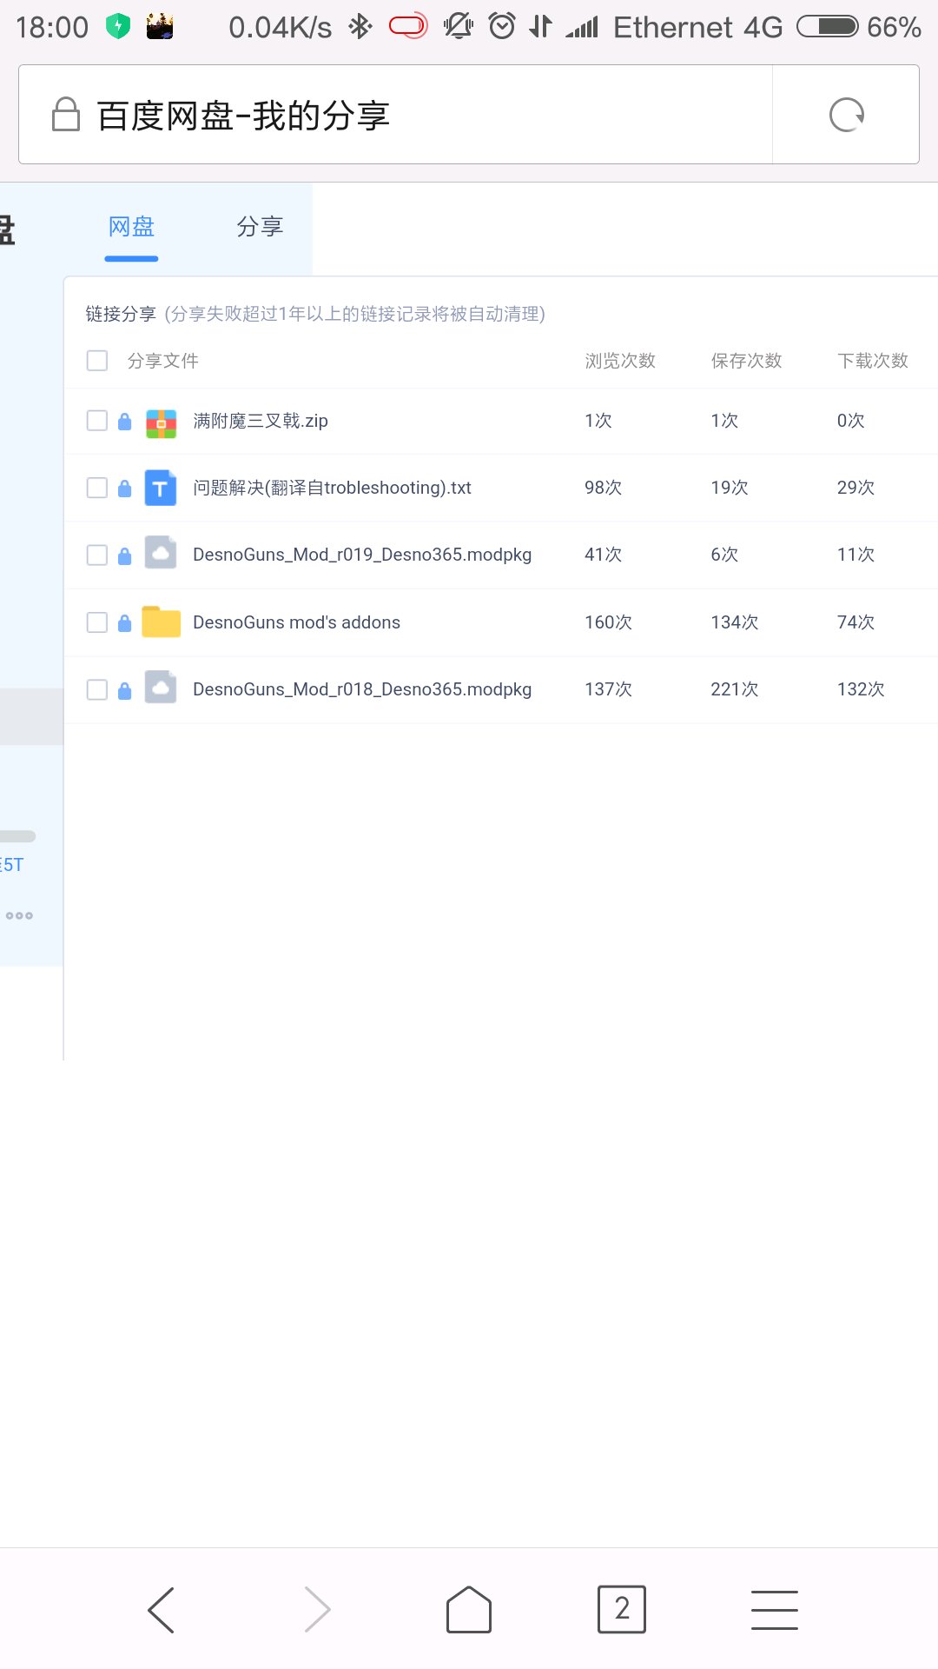This screenshot has width=938, height=1669.
Task: Click the storage usage progress bar in sidebar
Action: [17, 836]
